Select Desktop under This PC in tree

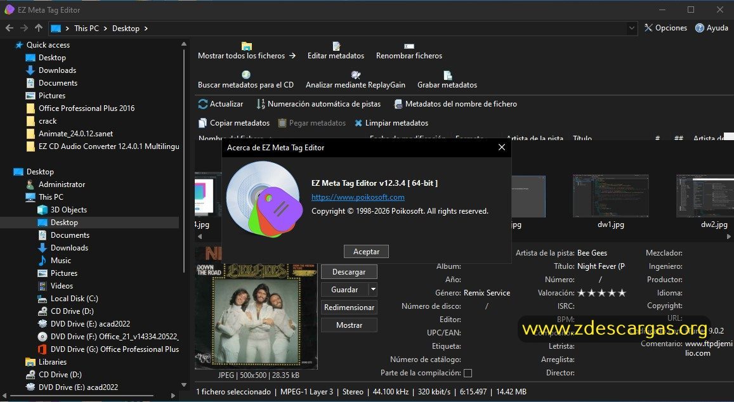64,223
